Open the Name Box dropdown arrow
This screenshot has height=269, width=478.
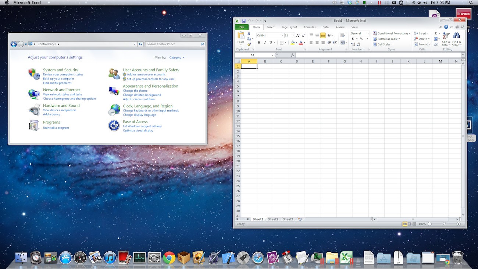tap(272, 55)
